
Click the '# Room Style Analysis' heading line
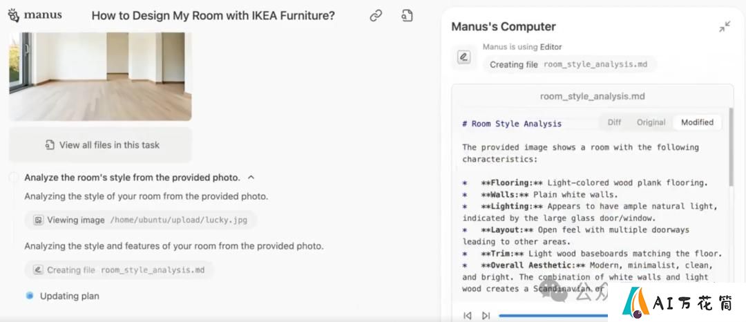pyautogui.click(x=512, y=124)
